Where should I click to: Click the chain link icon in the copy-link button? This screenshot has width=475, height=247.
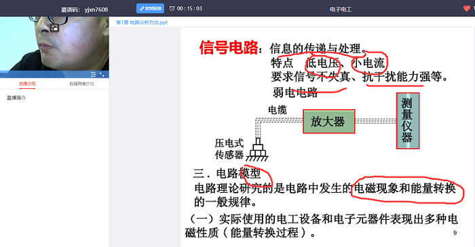(141, 9)
